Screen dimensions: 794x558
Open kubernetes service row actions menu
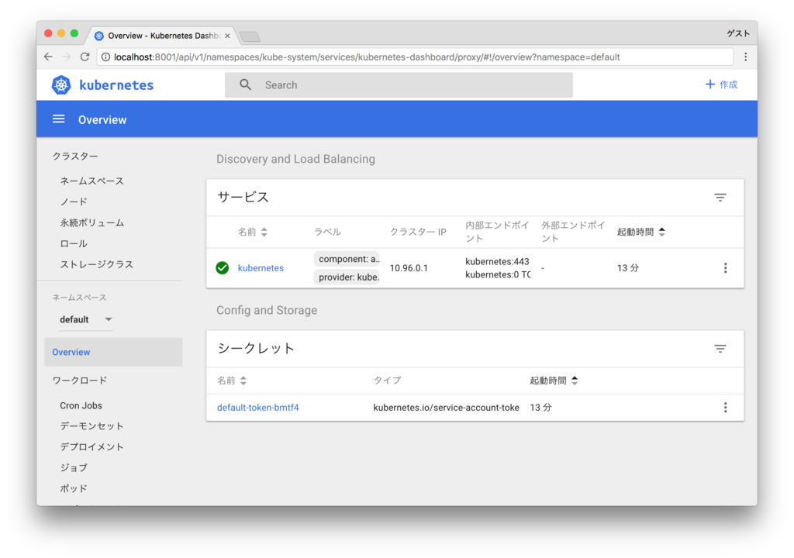pyautogui.click(x=725, y=268)
